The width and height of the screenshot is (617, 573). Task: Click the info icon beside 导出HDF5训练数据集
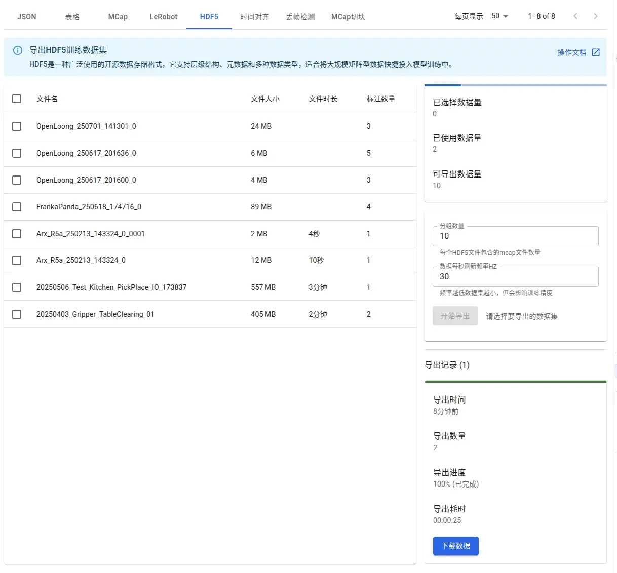(x=18, y=50)
